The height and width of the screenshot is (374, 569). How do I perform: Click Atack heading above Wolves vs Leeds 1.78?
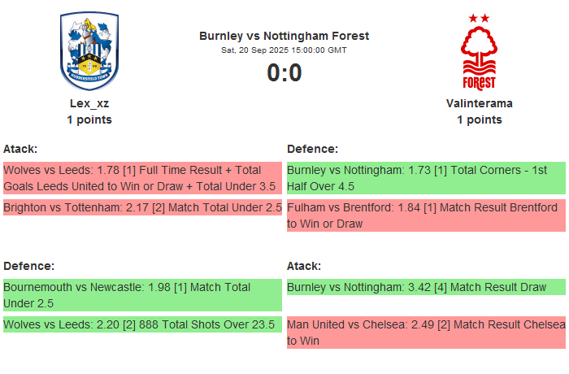pos(20,149)
